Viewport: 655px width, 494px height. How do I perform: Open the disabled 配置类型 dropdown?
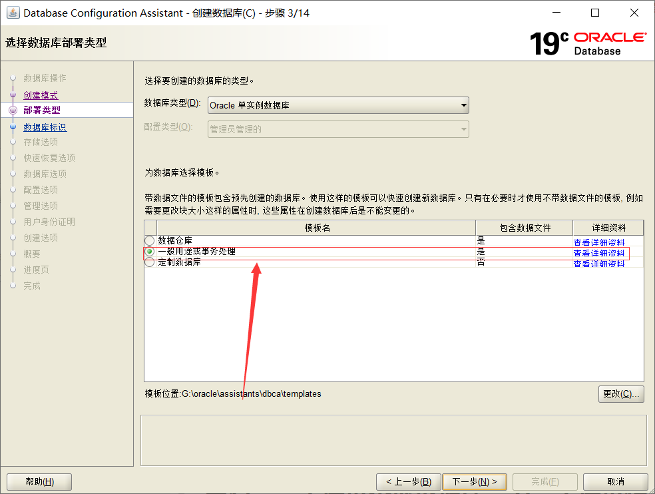[338, 129]
